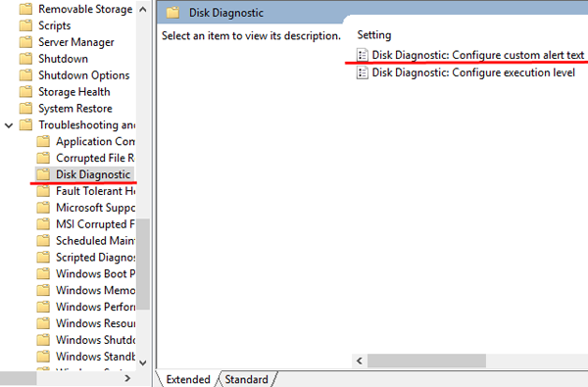
Task: Click the Scheduled Main folder icon
Action: (x=43, y=240)
